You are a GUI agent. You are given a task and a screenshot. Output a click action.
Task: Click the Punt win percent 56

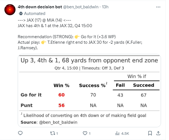[61, 105]
